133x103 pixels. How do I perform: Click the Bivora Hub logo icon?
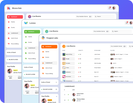pyautogui.click(x=9, y=8)
